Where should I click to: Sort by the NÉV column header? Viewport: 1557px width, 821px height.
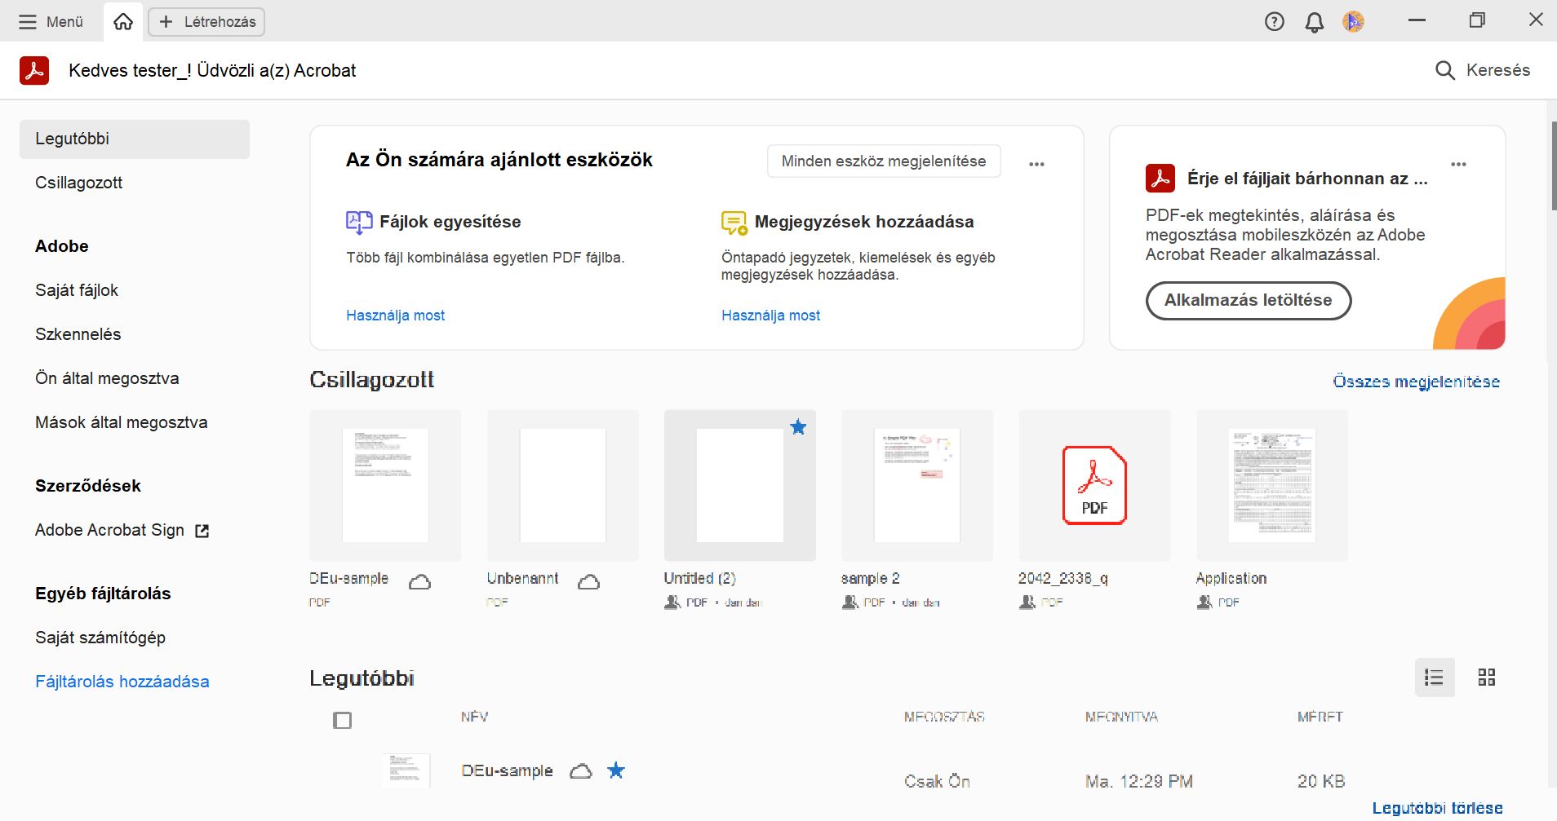point(474,717)
